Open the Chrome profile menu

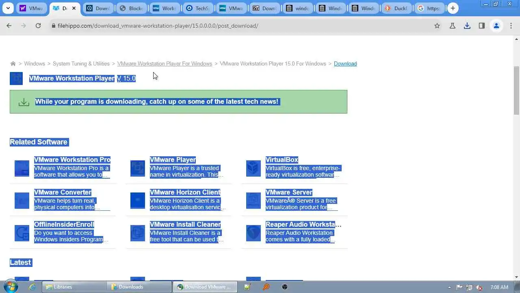496,26
